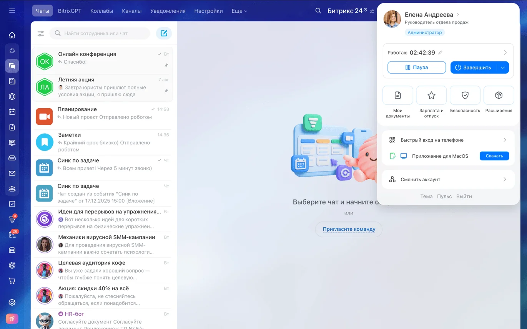Screen dimensions: 527x329
Task: Expand working day details chevron
Action: (505, 53)
